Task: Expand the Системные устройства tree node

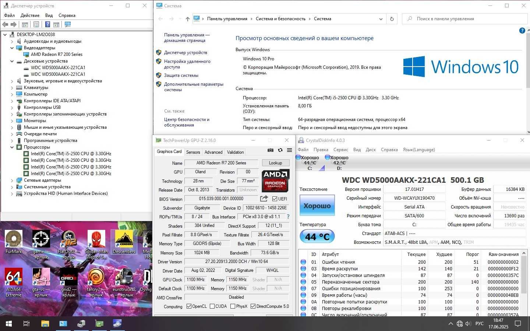Action: pos(12,187)
